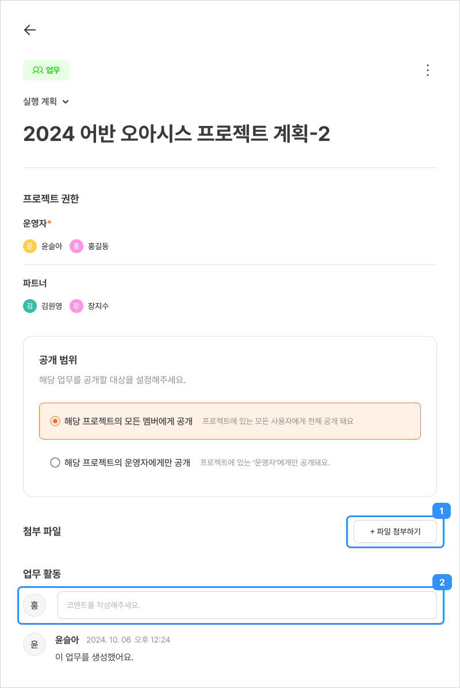This screenshot has height=688, width=460.
Task: Click the back arrow icon
Action: 30,30
